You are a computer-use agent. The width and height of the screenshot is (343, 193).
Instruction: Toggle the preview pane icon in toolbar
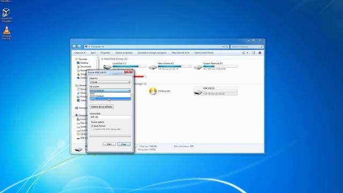click(253, 53)
